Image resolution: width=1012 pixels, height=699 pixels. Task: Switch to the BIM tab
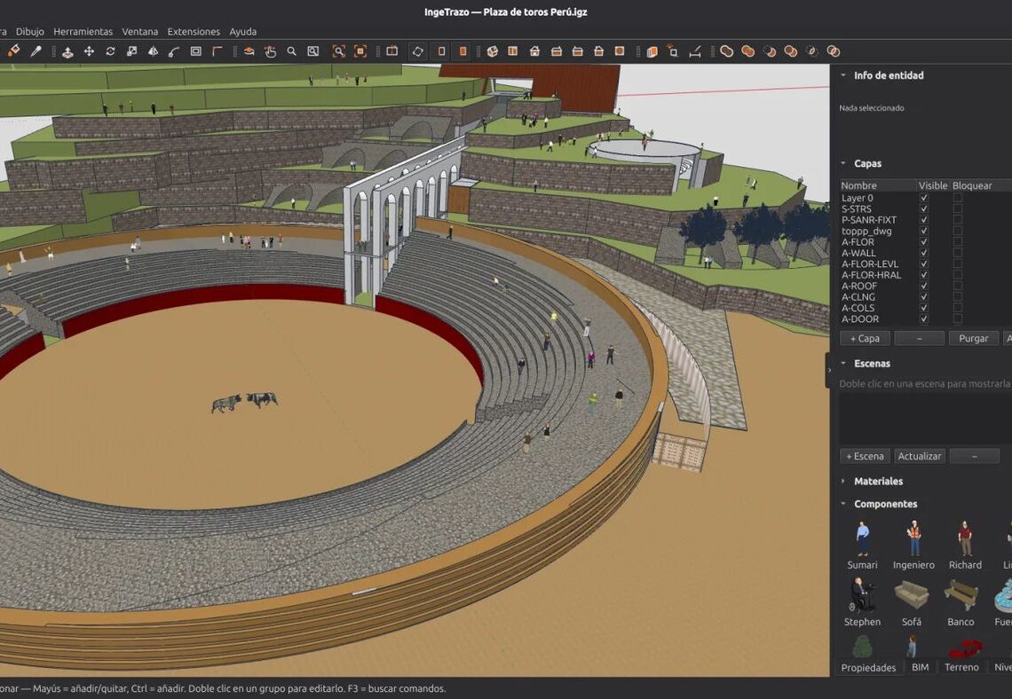(x=921, y=667)
